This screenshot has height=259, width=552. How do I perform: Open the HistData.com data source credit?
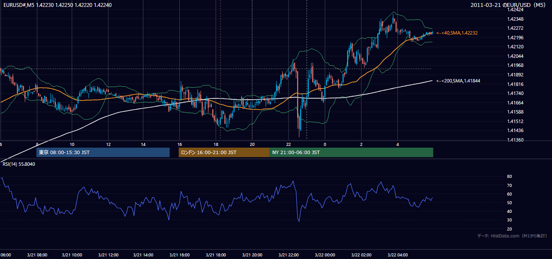[x=512, y=236]
